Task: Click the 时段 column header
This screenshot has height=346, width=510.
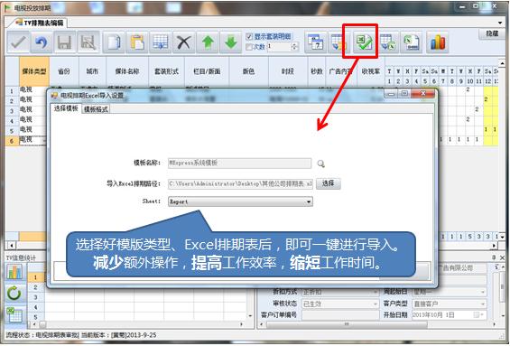Action: tap(288, 71)
